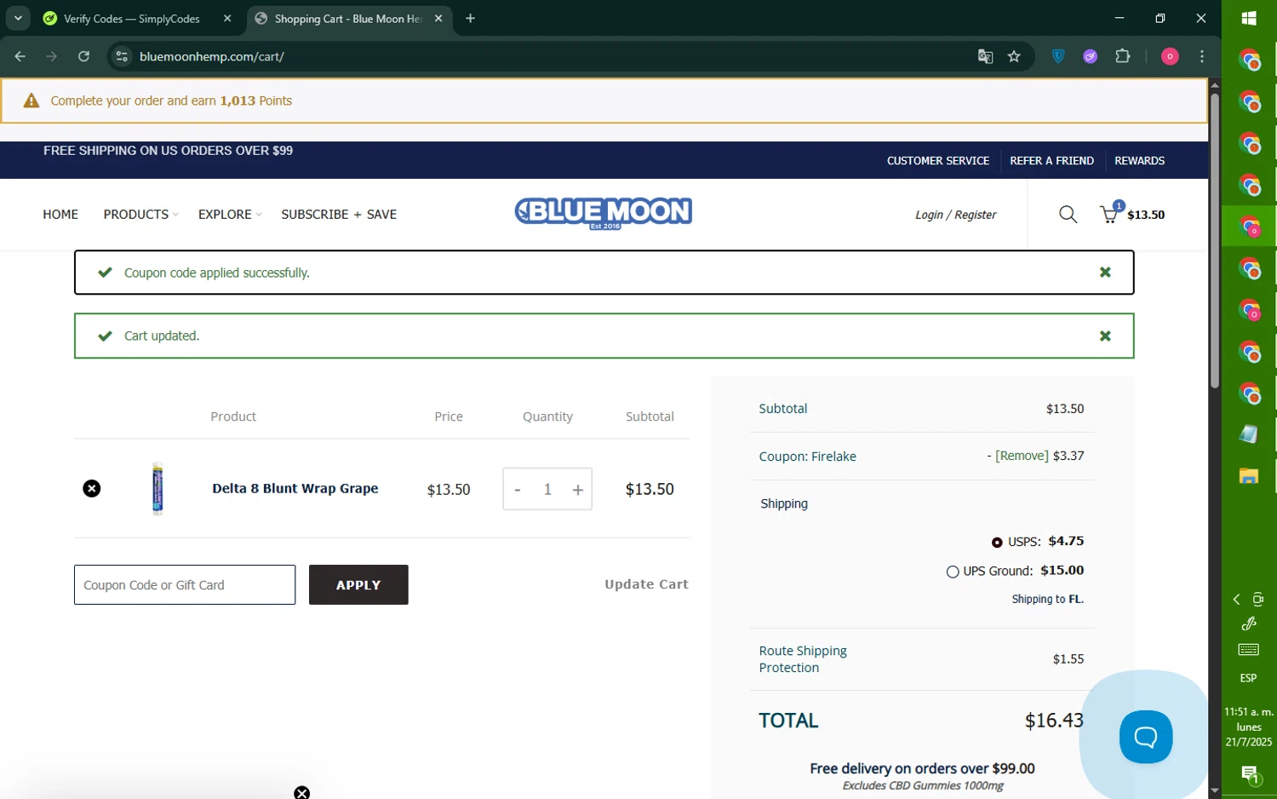Click the ESP input language indicator

point(1249,679)
